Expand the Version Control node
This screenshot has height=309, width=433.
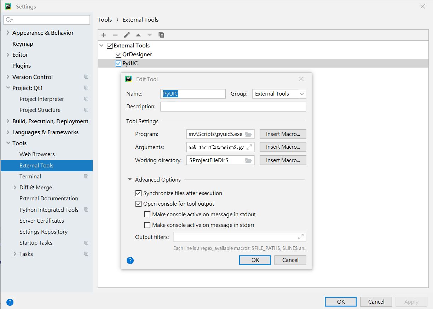coord(8,77)
